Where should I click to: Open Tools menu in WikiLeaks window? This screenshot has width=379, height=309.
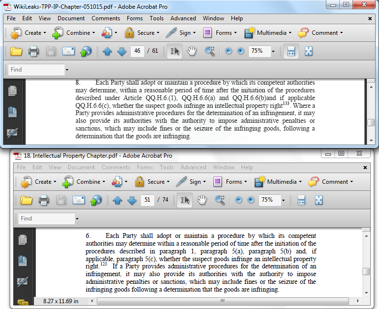click(156, 18)
